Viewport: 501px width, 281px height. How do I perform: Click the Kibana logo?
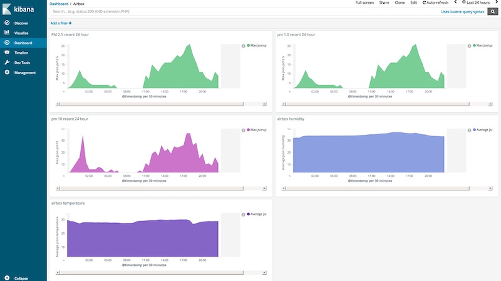[x=18, y=9]
